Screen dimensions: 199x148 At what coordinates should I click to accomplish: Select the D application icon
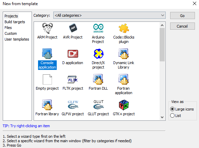[x=73, y=54]
